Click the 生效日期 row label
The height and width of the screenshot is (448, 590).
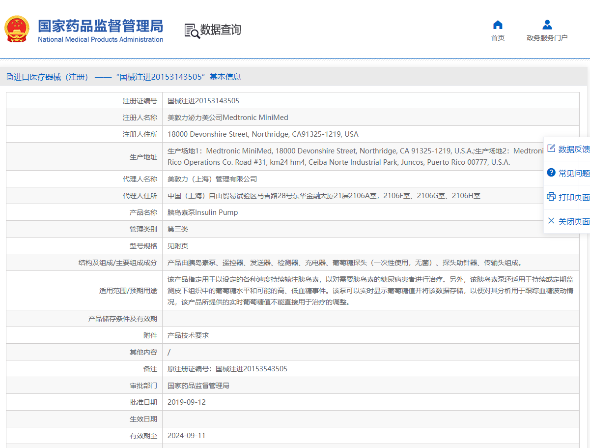pyautogui.click(x=143, y=419)
